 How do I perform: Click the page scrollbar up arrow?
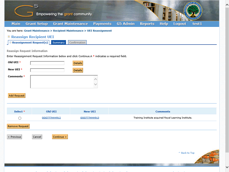[227, 5]
